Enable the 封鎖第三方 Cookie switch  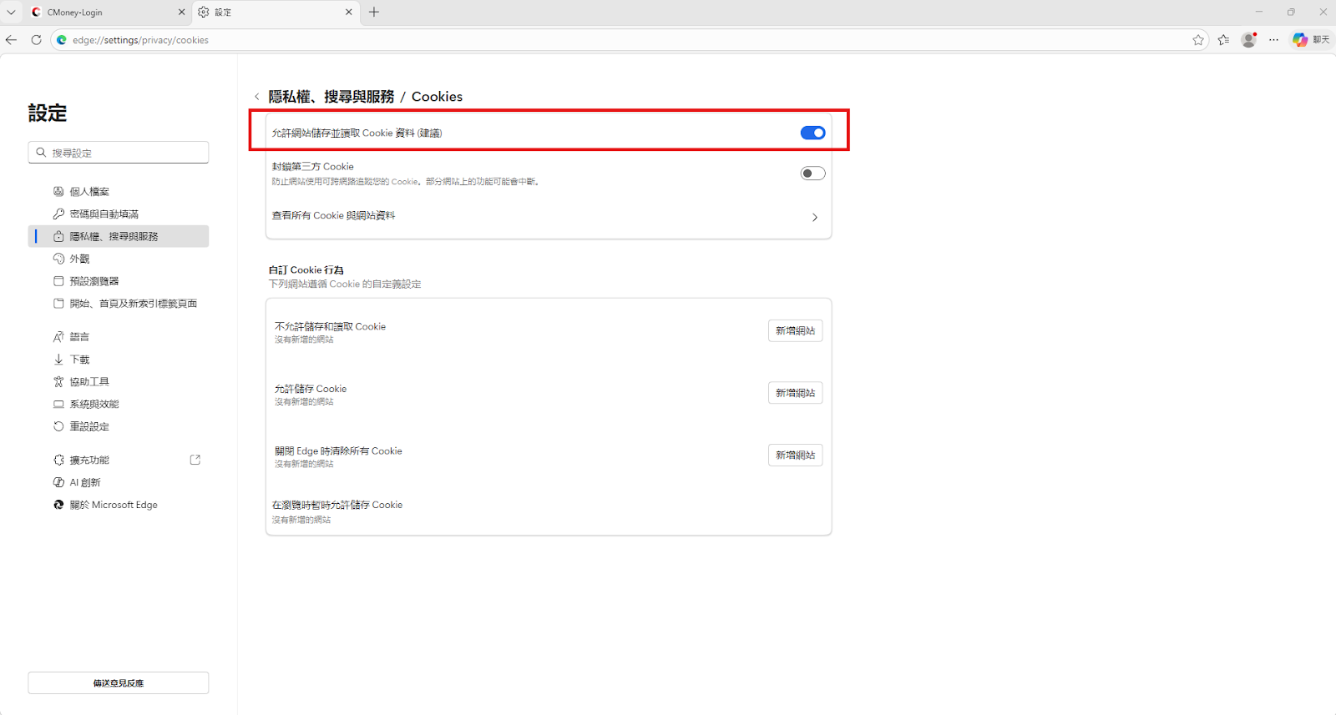pos(812,174)
